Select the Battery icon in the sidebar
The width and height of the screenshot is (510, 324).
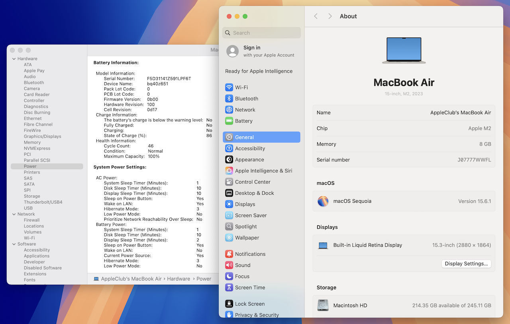[x=229, y=121]
